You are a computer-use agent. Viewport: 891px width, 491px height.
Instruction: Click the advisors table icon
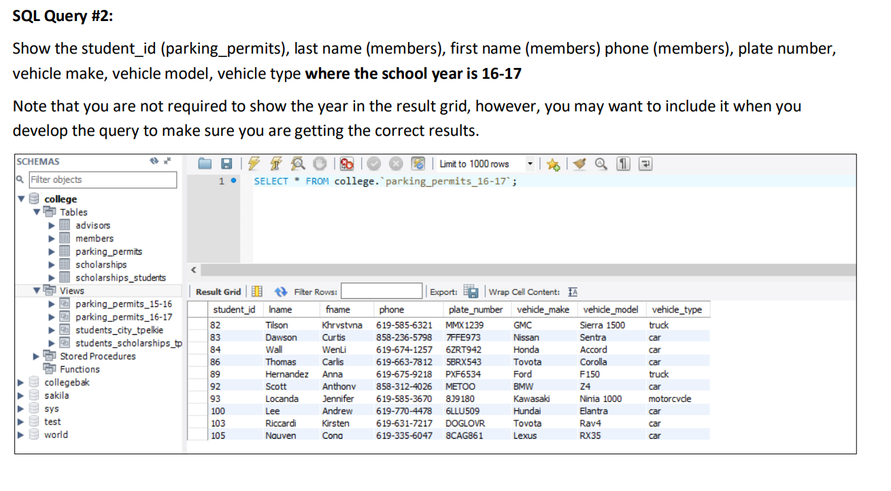tap(65, 225)
